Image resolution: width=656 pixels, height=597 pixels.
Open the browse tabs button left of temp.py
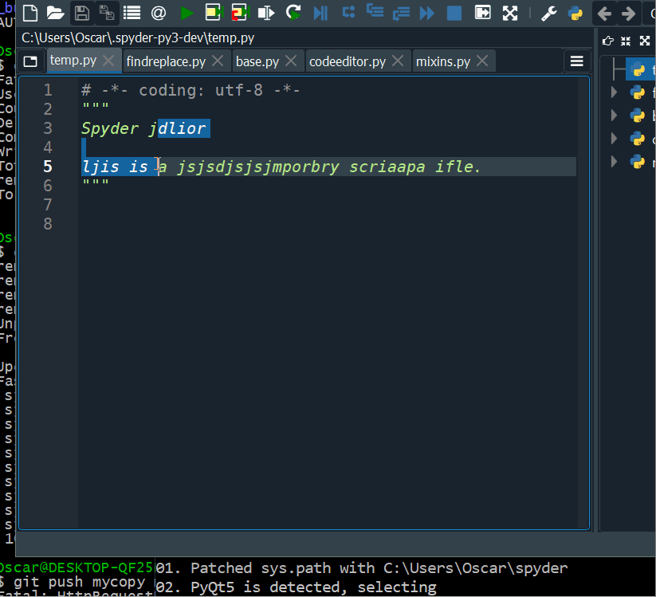(x=30, y=61)
